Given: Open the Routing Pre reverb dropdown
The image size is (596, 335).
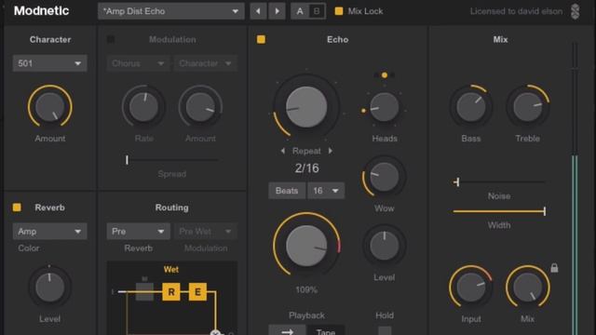Looking at the screenshot, I should (x=138, y=232).
